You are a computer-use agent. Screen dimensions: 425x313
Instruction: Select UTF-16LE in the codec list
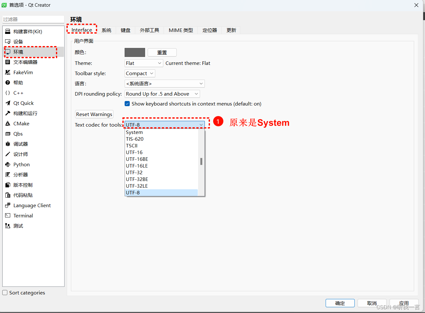161,166
